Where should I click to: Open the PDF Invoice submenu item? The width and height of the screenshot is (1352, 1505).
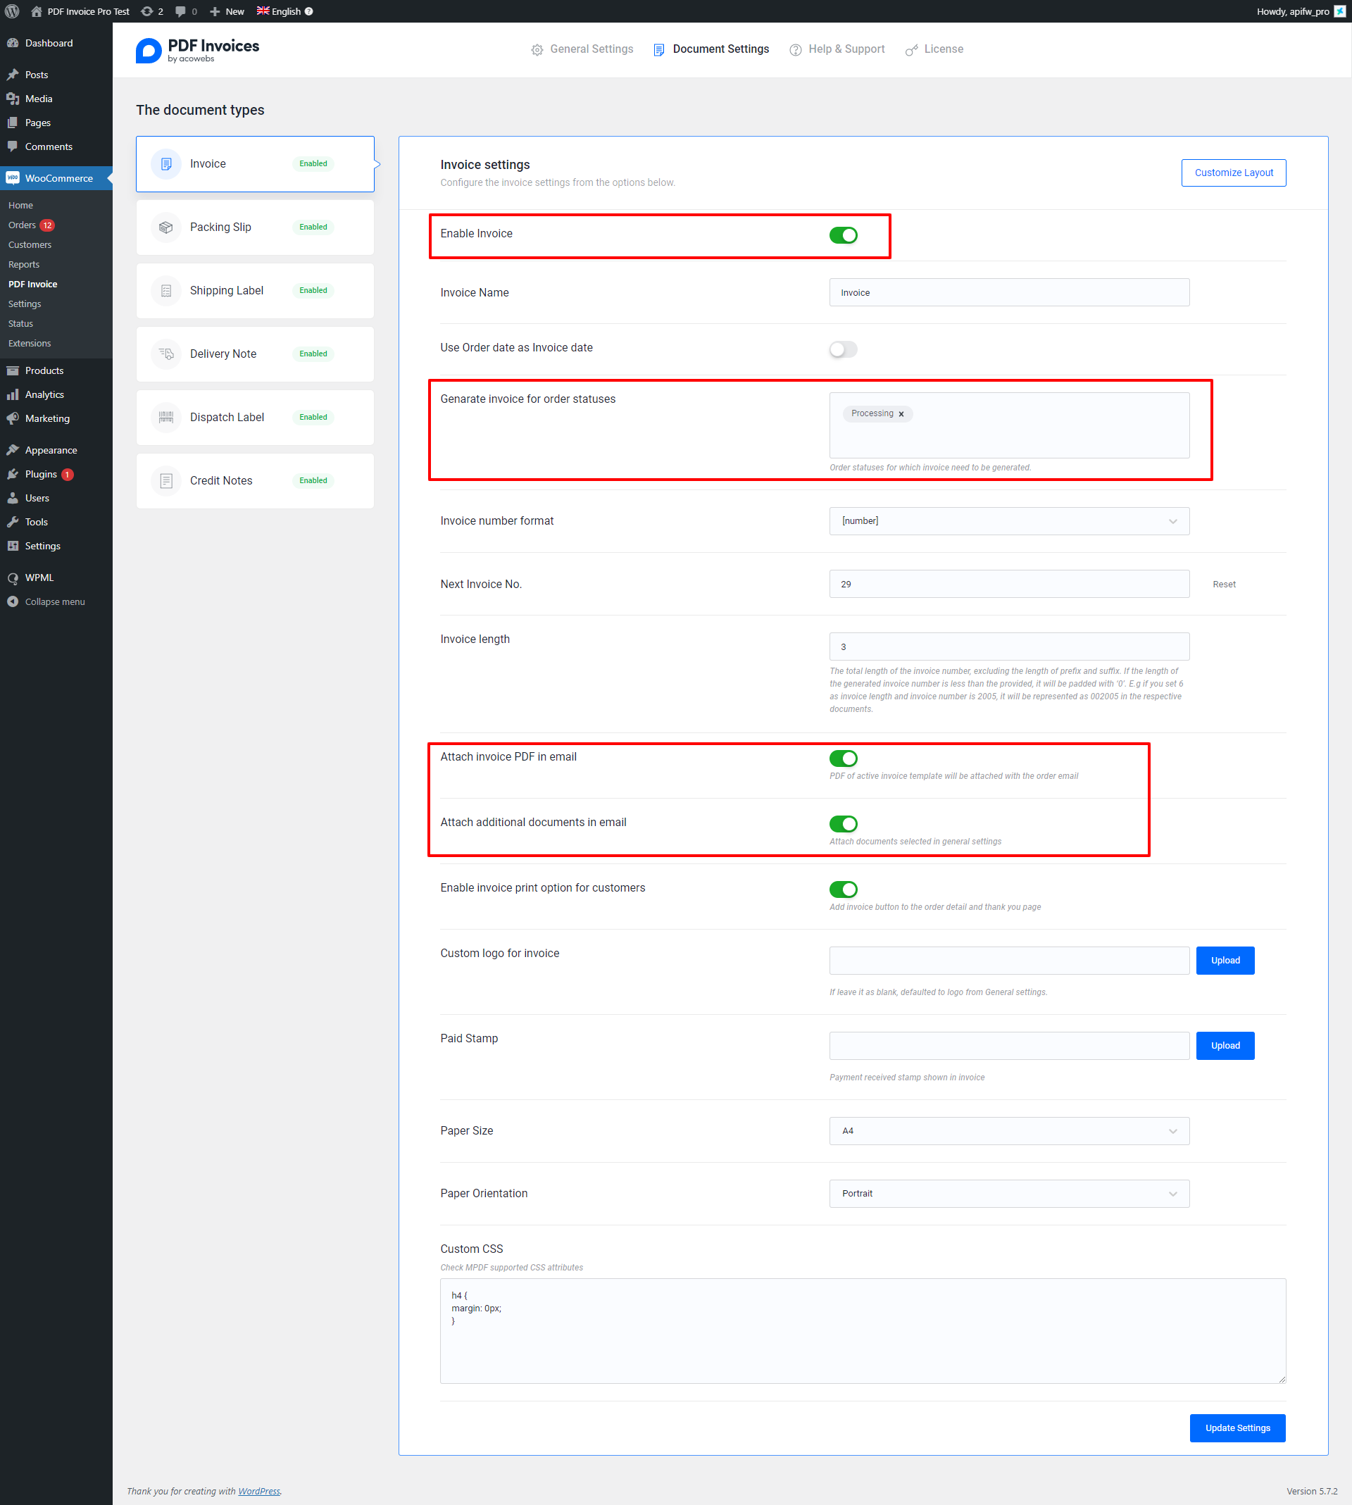tap(32, 285)
